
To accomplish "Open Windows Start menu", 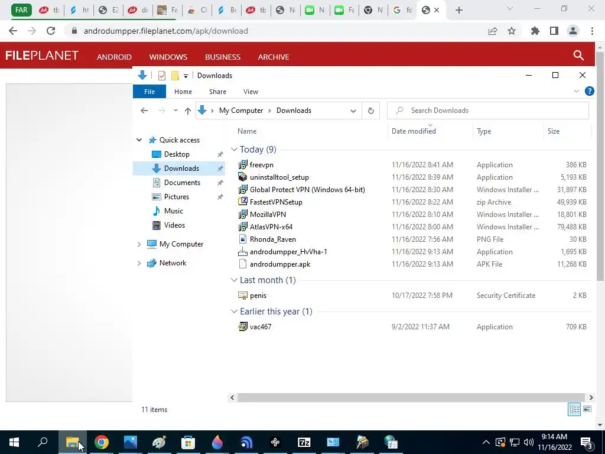I will 14,442.
